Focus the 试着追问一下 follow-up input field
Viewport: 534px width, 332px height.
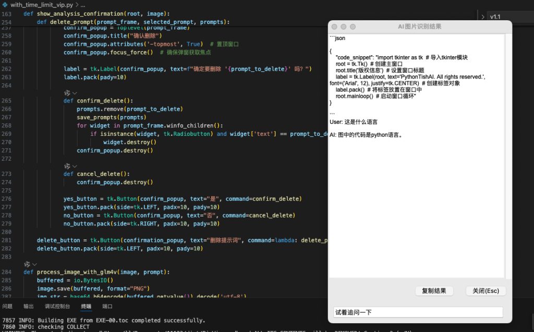click(x=418, y=312)
